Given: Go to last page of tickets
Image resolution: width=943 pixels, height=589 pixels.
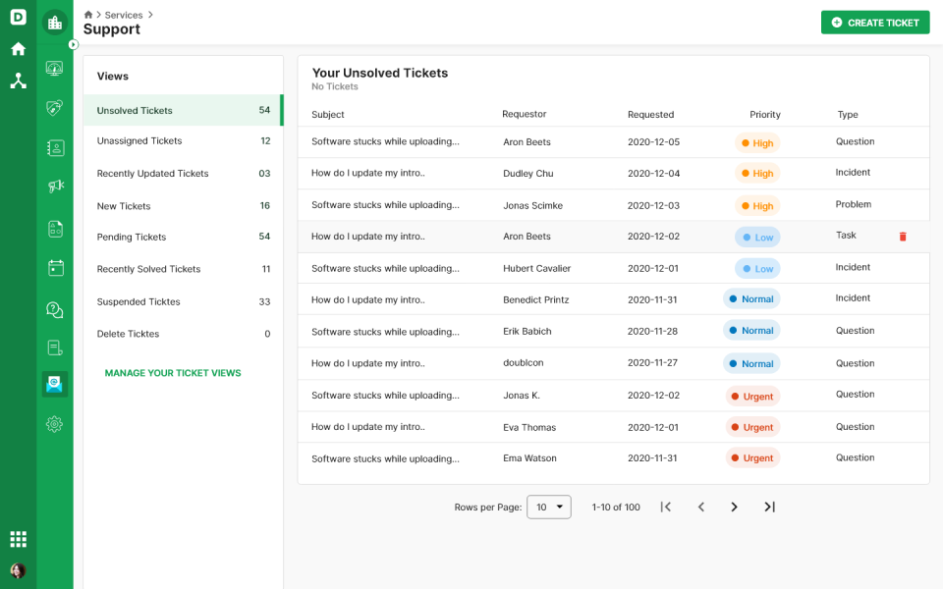Looking at the screenshot, I should [x=769, y=507].
